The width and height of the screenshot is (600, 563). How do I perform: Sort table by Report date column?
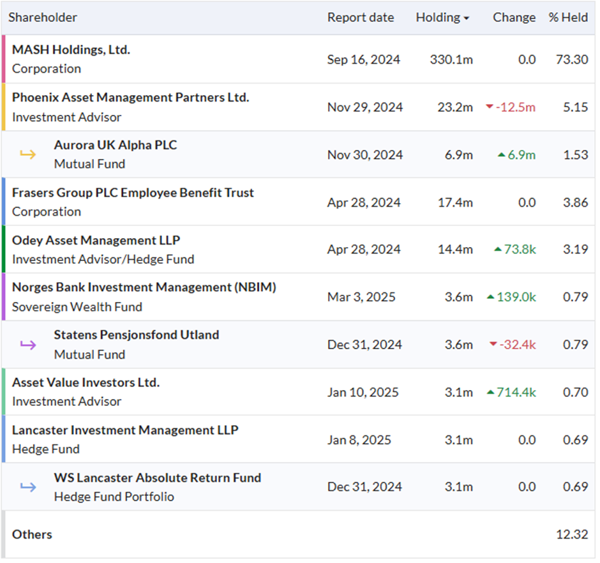361,18
